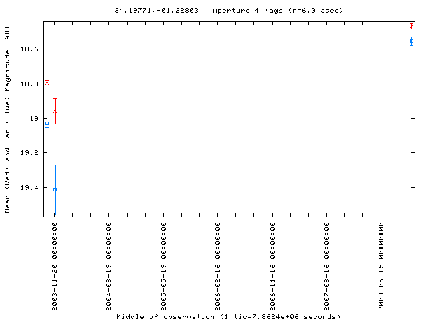Click the y-axis label 19.4
This screenshot has height=321, width=428.
click(29, 187)
